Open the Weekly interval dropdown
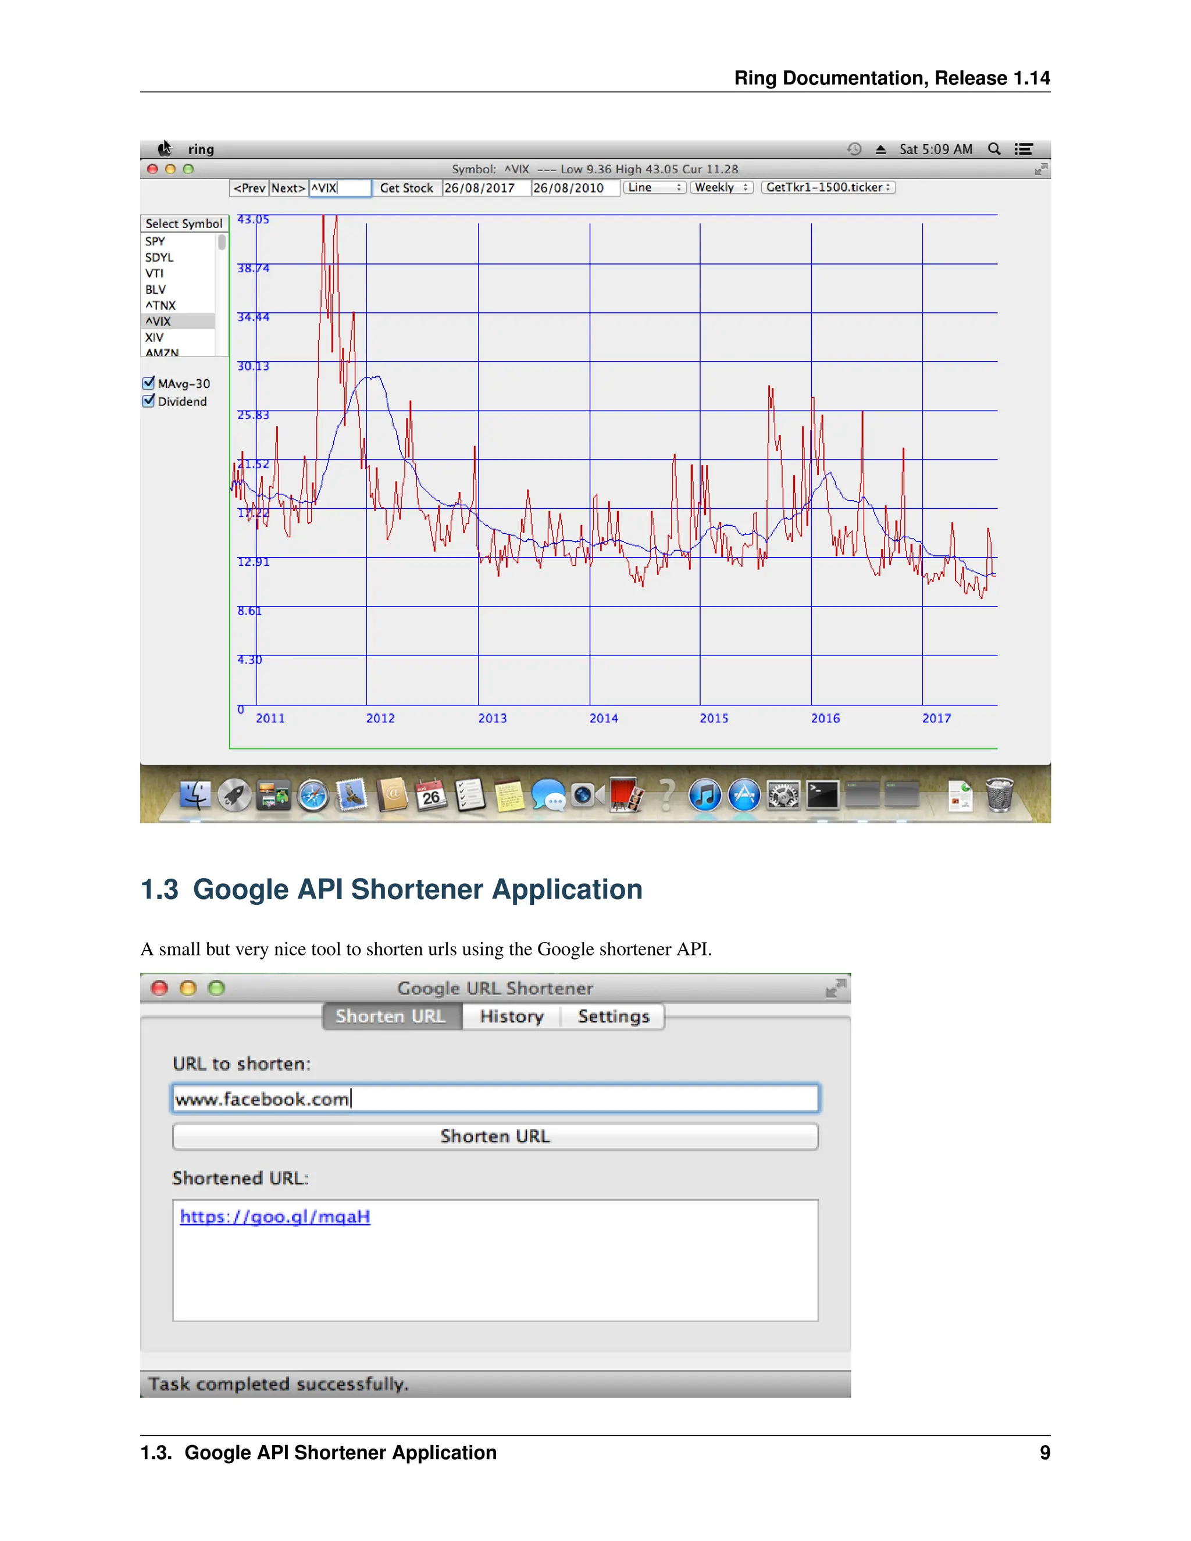Screen dimensions: 1191x1541 click(x=721, y=188)
